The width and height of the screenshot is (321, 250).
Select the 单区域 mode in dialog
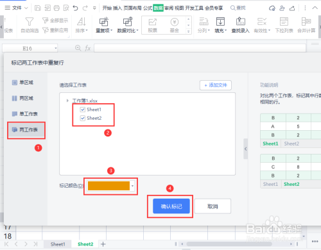tap(22, 83)
